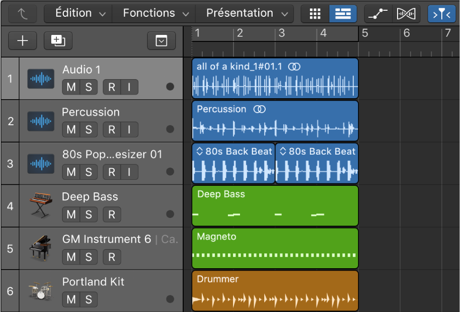Toggle input monitoring on 80s Pop...esizer 01
The width and height of the screenshot is (460, 312).
tap(129, 172)
